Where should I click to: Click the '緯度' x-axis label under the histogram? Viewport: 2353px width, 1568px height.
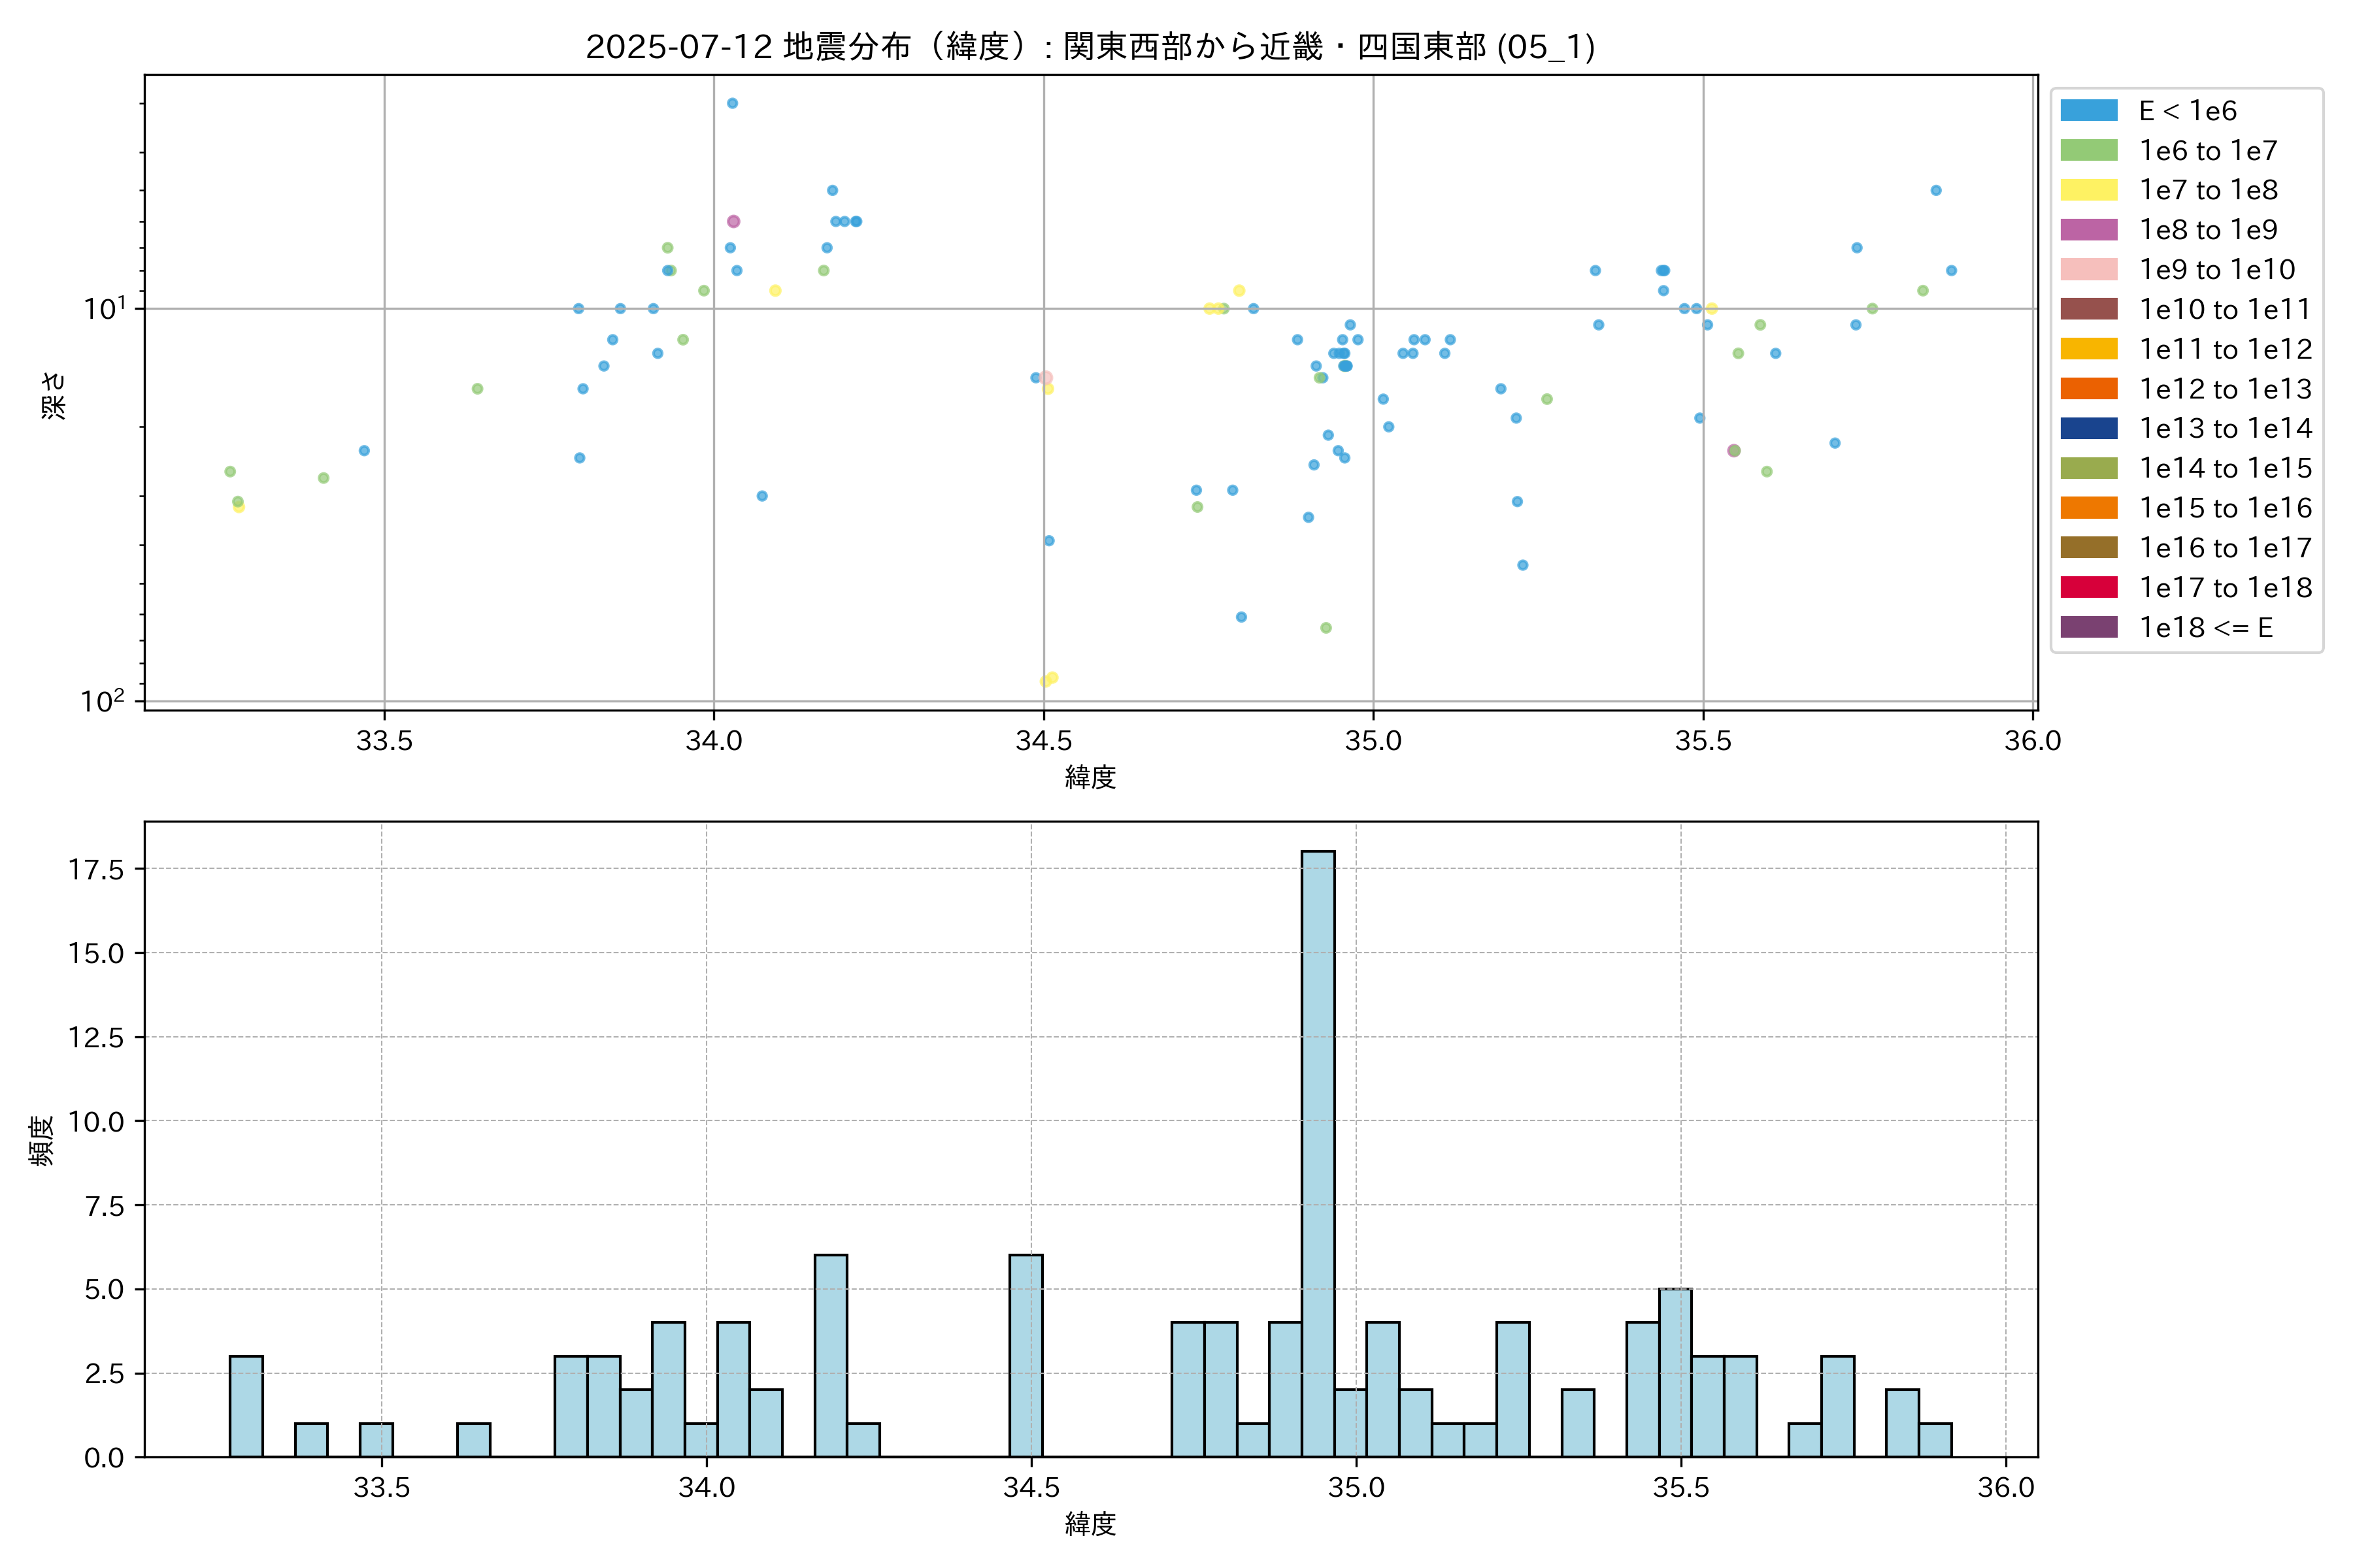tap(1090, 1523)
